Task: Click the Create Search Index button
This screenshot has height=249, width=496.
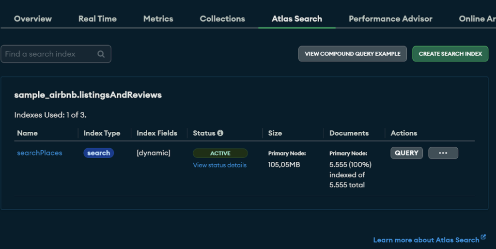Action: [x=450, y=54]
